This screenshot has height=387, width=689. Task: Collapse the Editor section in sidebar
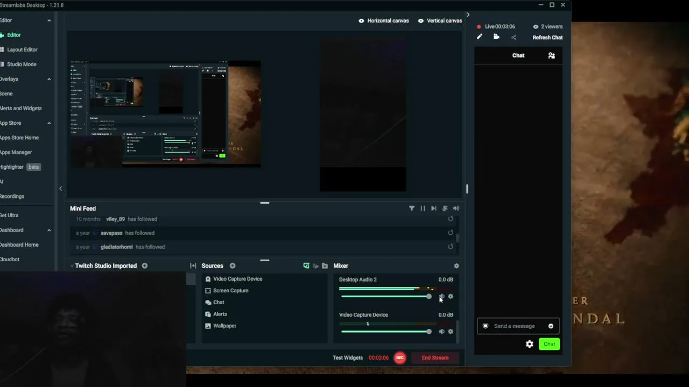[x=49, y=20]
